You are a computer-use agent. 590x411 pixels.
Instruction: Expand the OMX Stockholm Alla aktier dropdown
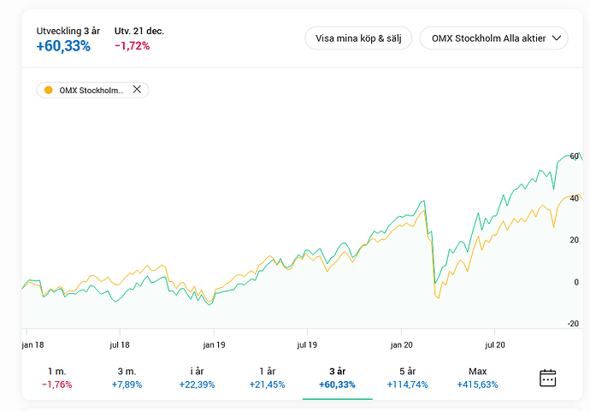(493, 38)
